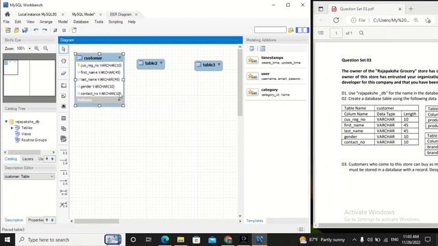The width and height of the screenshot is (438, 246).
Task: Switch to the Layers tab
Action: pyautogui.click(x=27, y=159)
